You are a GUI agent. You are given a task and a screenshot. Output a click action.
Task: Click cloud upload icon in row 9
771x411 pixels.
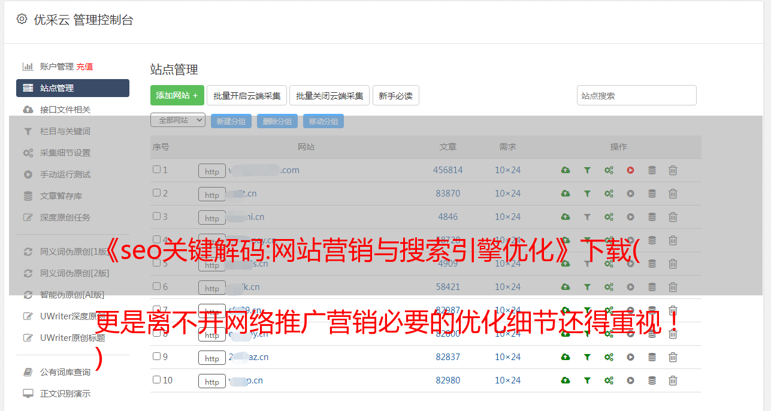pyautogui.click(x=566, y=357)
